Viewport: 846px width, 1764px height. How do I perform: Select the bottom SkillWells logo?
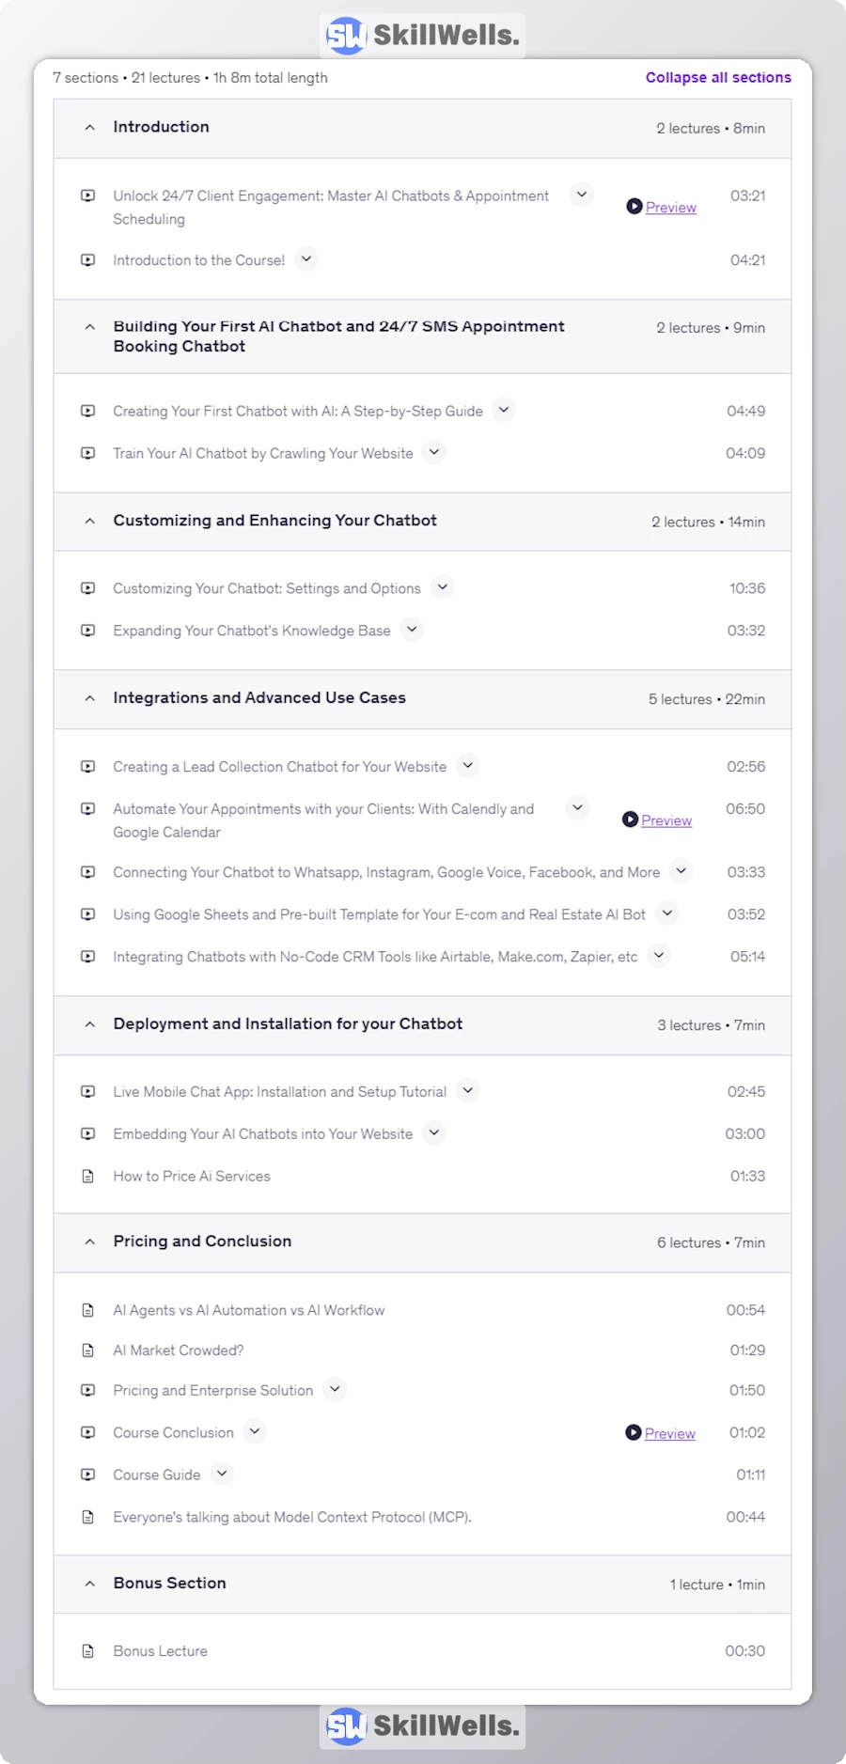tap(420, 1725)
